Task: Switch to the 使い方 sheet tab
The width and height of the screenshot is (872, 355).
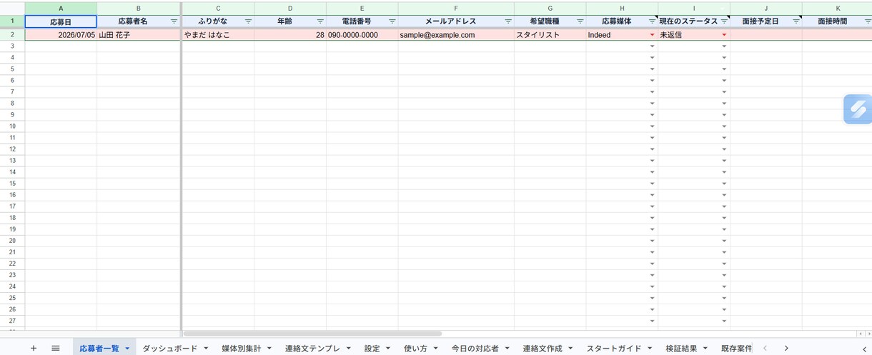Action: coord(415,349)
